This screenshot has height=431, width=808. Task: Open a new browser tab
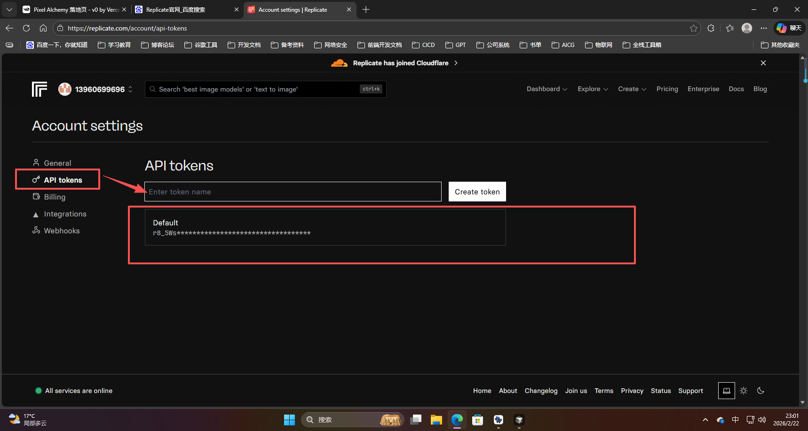[x=366, y=9]
